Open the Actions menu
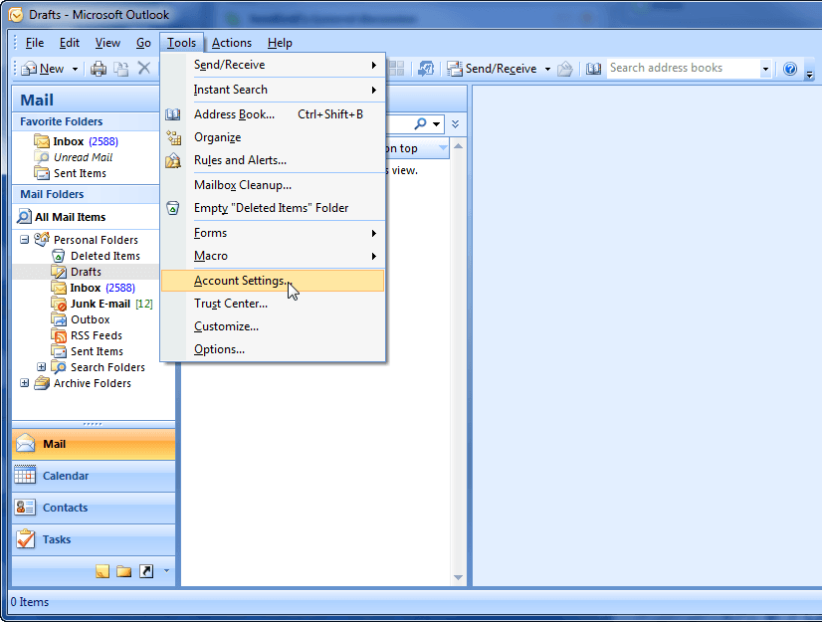 231,43
